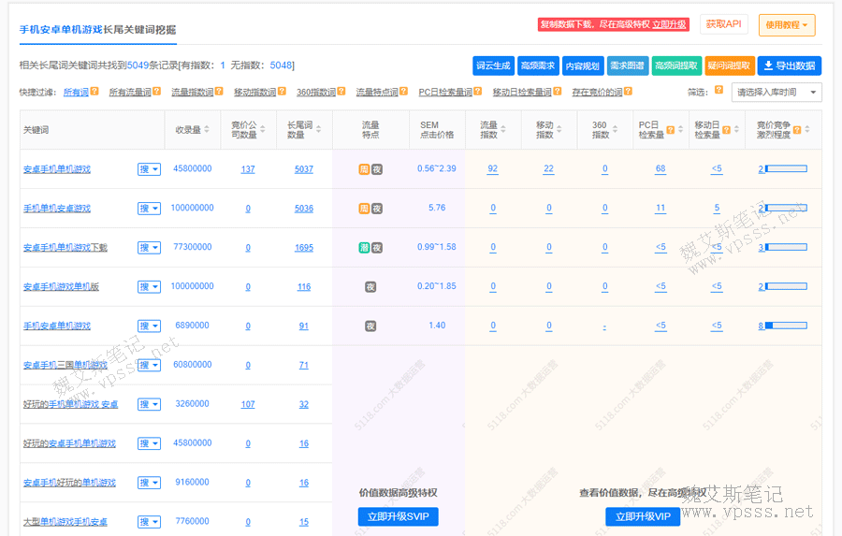Sort table by 移动指数 column arrows
This screenshot has height=536, width=842.
559,129
